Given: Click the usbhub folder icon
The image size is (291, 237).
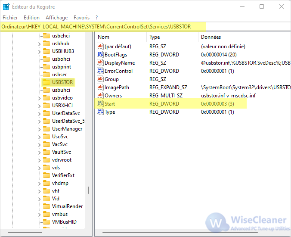Looking at the screenshot, I should tap(46, 44).
